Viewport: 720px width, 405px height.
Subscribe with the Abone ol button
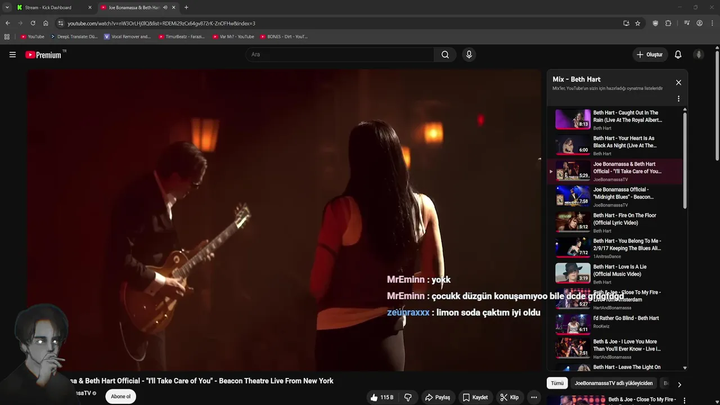120,397
